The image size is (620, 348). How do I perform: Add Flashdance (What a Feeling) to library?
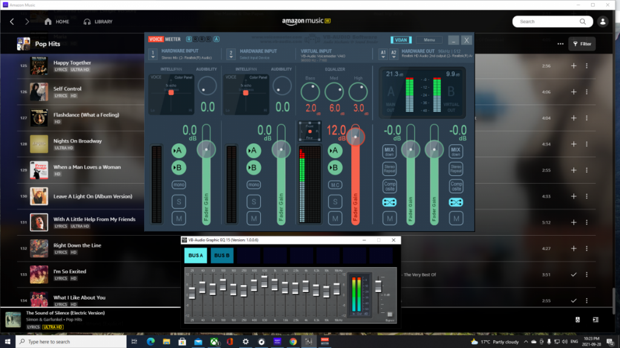pos(573,118)
